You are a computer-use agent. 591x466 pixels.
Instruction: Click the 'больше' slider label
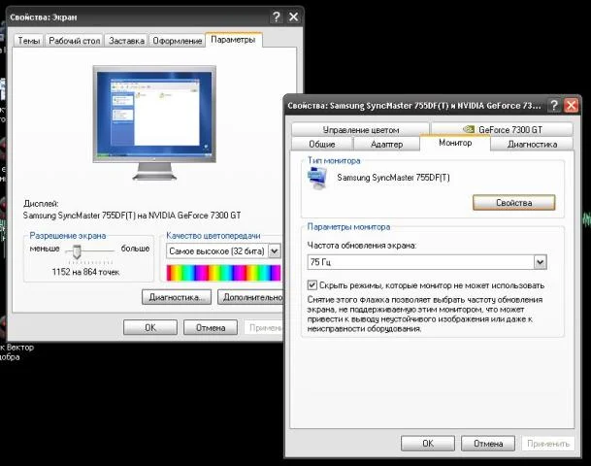(135, 249)
